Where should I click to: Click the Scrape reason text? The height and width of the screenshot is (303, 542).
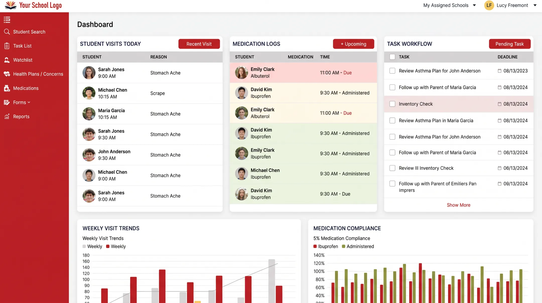158,93
